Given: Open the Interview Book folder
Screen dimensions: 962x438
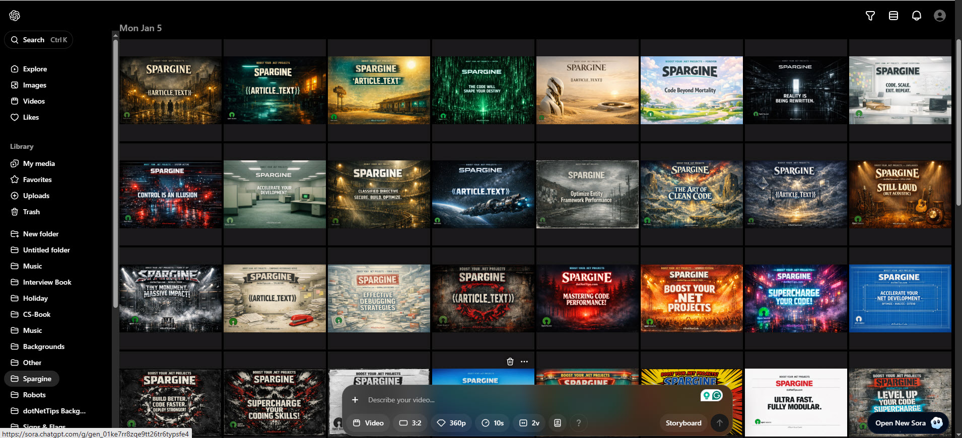Looking at the screenshot, I should click(47, 282).
